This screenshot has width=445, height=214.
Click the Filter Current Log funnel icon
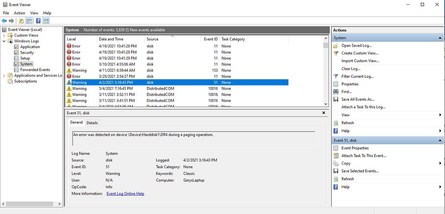[x=336, y=76]
